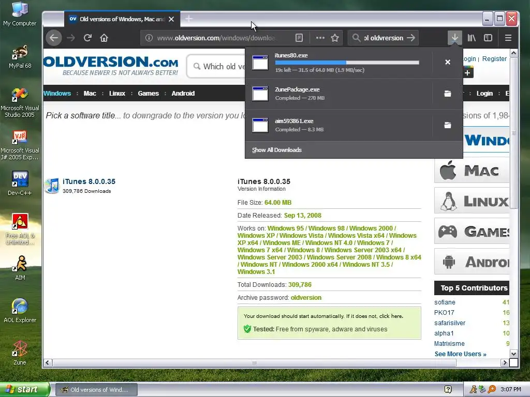Viewport: 530px width, 397px height.
Task: Open the library toolbar button
Action: [472, 38]
